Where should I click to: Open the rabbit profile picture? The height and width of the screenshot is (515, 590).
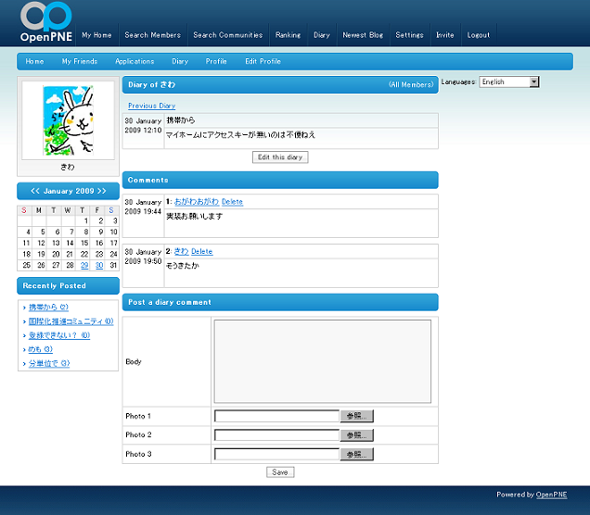[x=68, y=119]
